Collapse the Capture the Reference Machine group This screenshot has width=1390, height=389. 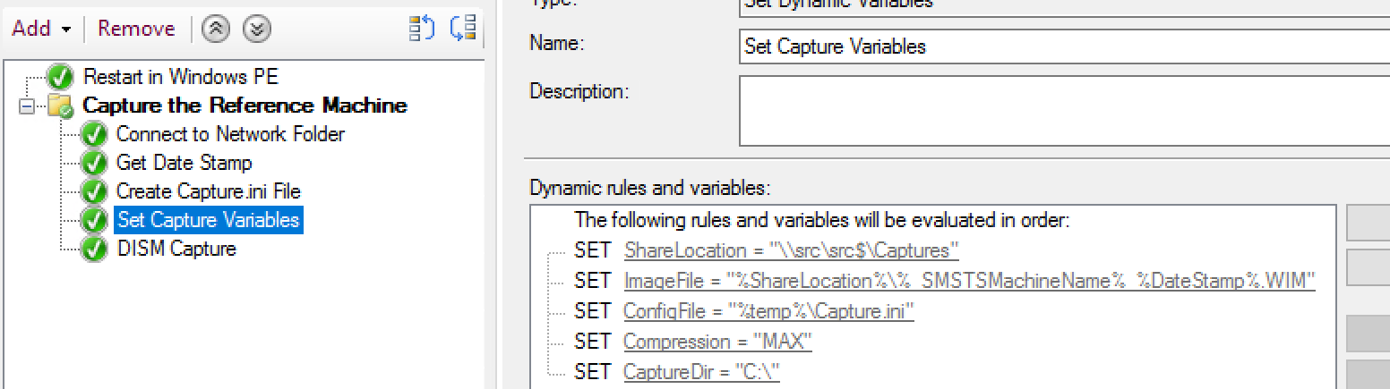[26, 106]
